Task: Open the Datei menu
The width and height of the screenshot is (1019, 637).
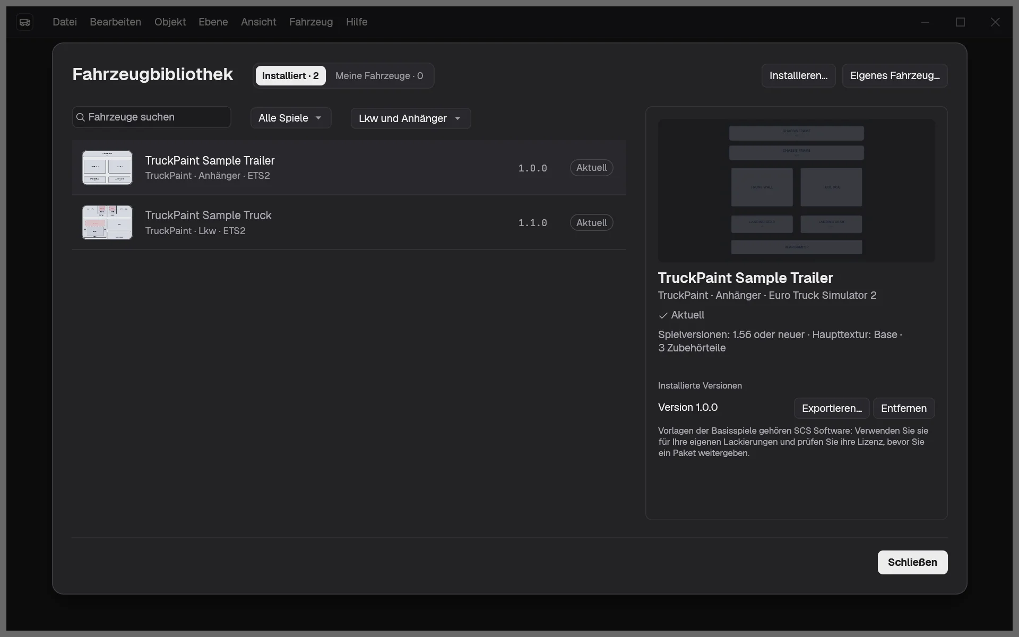Action: click(x=65, y=22)
